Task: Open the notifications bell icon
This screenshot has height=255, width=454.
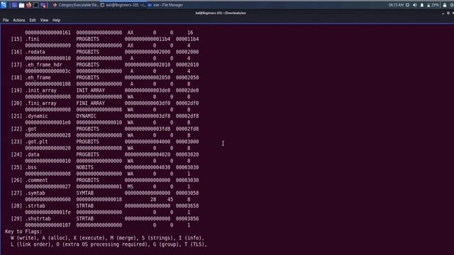Action: click(422, 5)
